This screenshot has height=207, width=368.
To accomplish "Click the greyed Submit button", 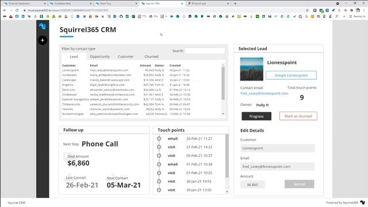I will pos(299,184).
